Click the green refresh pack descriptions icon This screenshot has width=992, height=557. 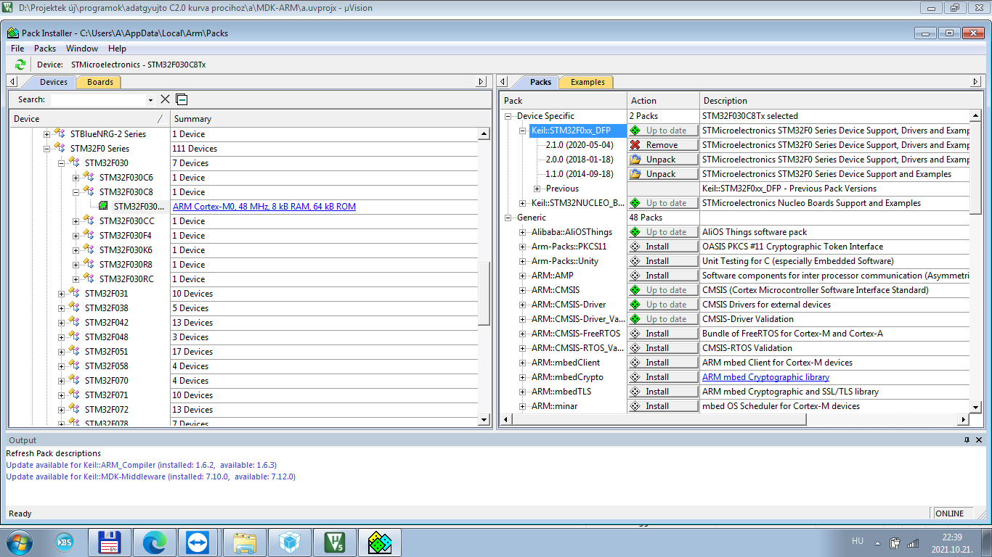[x=20, y=65]
